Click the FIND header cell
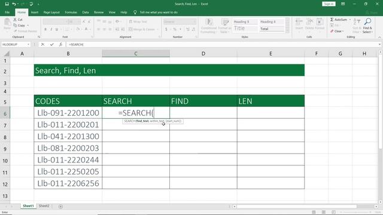The image size is (383, 215). click(203, 101)
